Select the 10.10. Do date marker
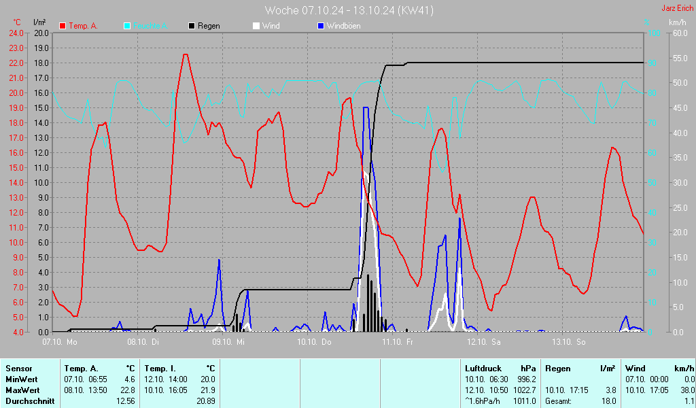 [x=313, y=341]
